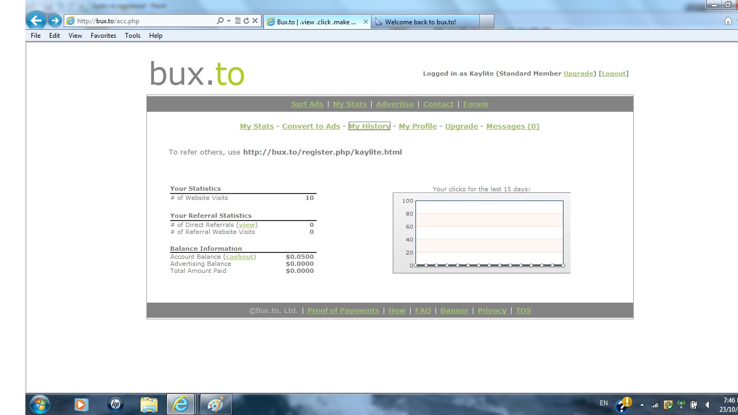Open the Tools menu

point(132,36)
